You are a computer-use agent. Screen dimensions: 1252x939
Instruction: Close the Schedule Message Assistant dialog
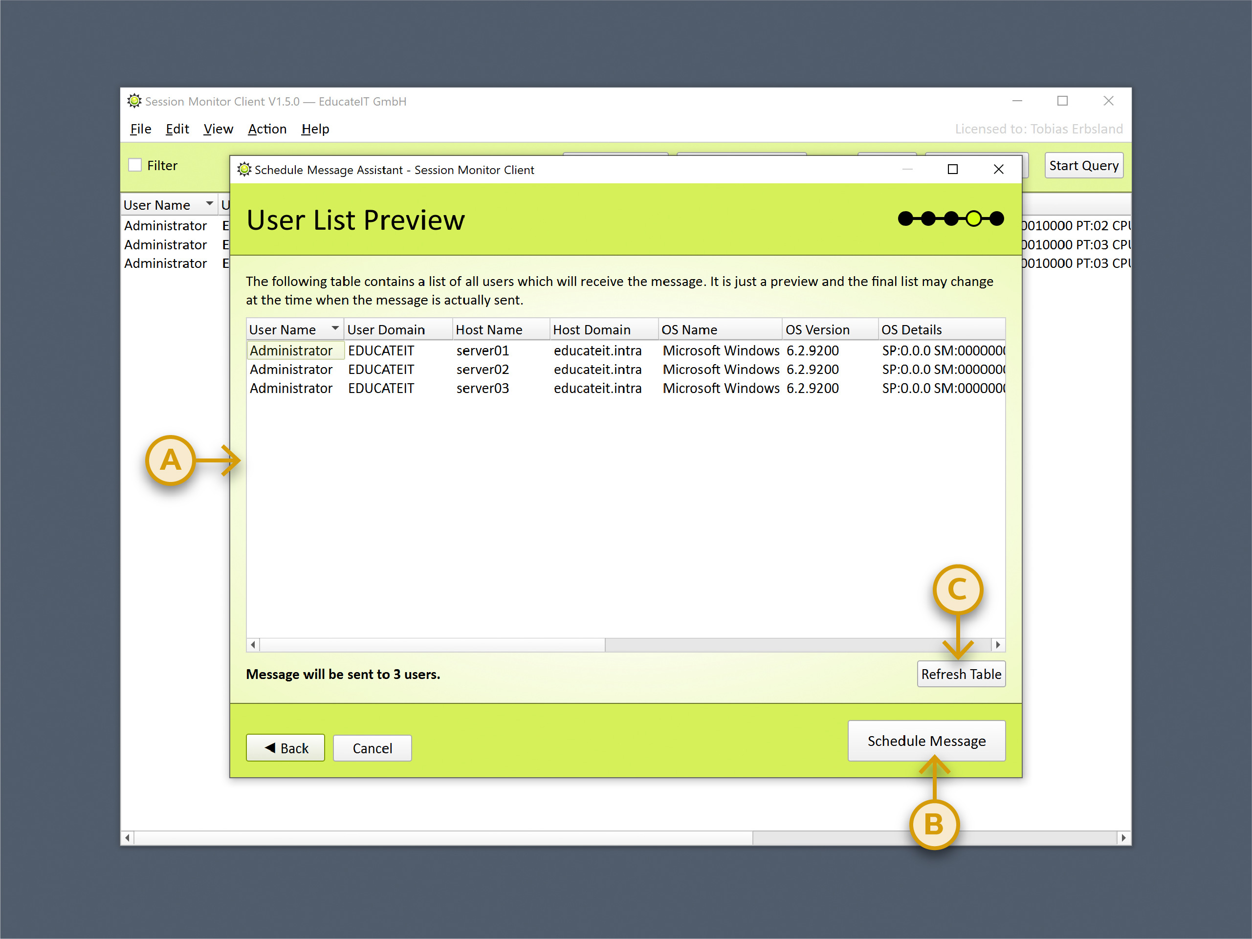(998, 169)
